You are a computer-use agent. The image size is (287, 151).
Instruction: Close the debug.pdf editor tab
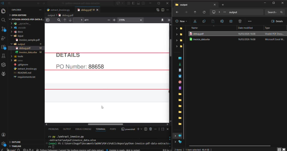97,10
